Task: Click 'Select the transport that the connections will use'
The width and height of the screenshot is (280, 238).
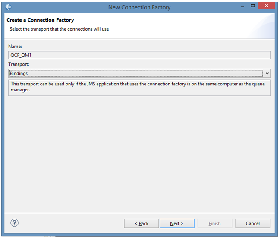Action: [59, 29]
